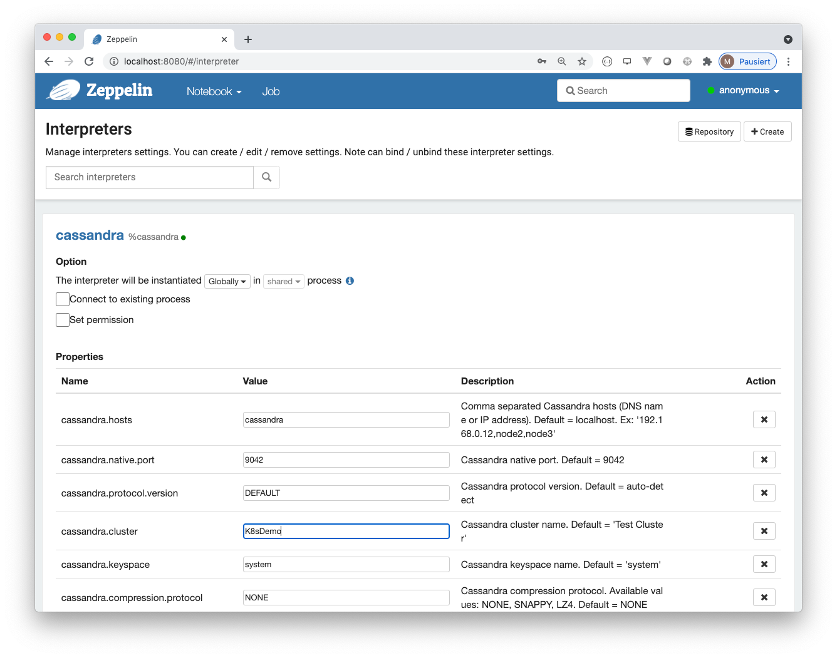Screen dimensions: 837x658
Task: Remove the cassandra.hosts property
Action: coord(764,419)
